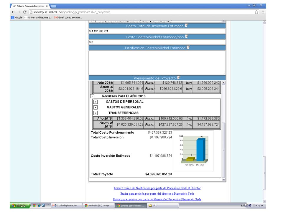Launch Chrome from the quick launch bar
This screenshot has height=212, width=283.
pos(34,205)
